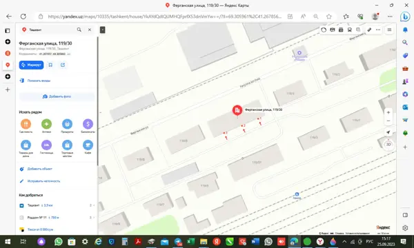Choose the Кафе nearby category icon
414x248 pixels.
[x=88, y=145]
